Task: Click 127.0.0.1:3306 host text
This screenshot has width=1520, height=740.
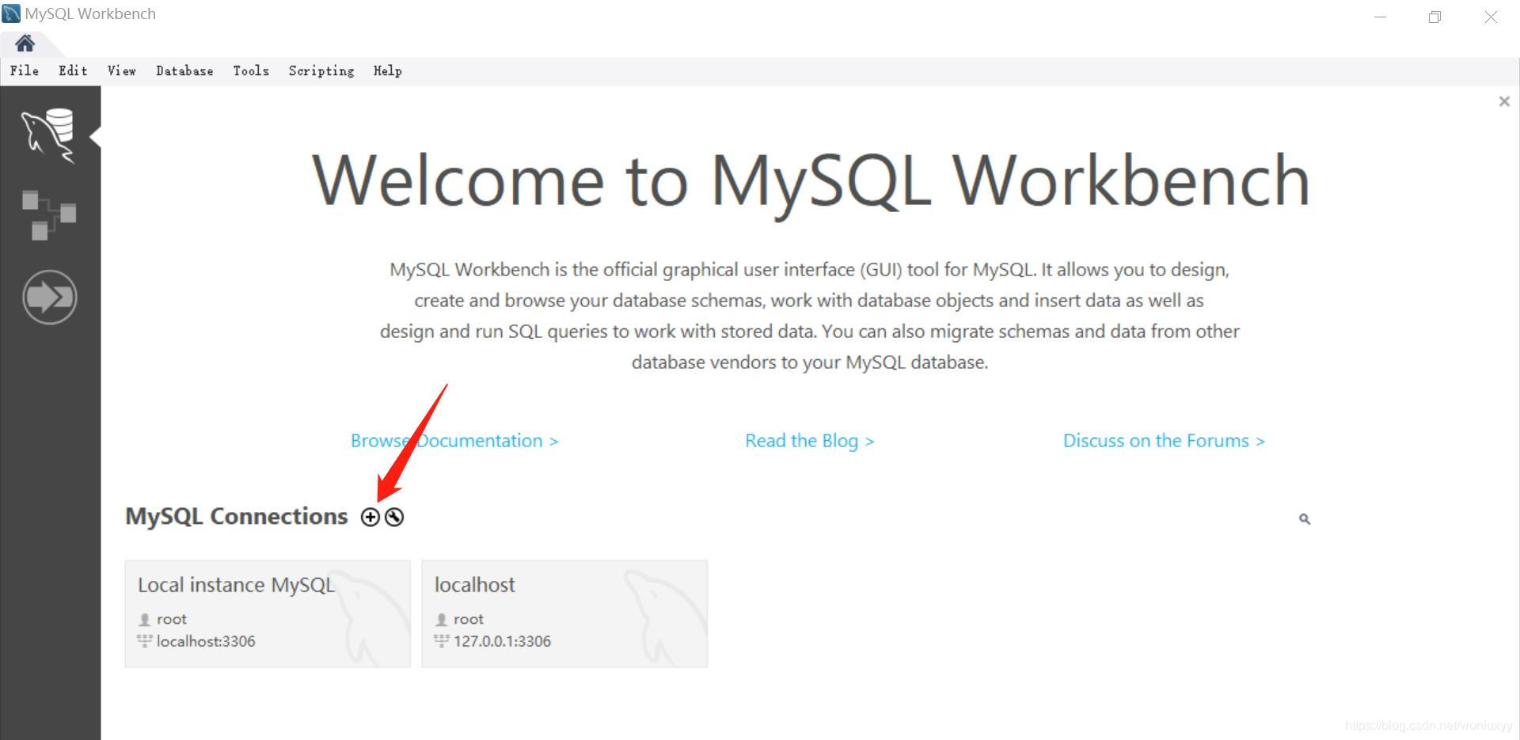Action: (502, 641)
